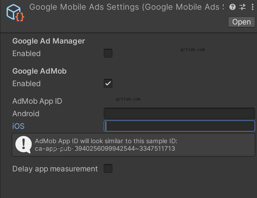257x198 pixels.
Task: Click the Delay app measurement label
Action: click(55, 169)
